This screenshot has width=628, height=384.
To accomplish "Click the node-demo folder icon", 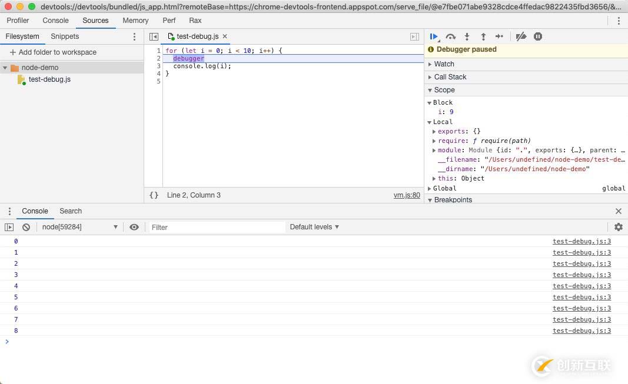I will (15, 68).
